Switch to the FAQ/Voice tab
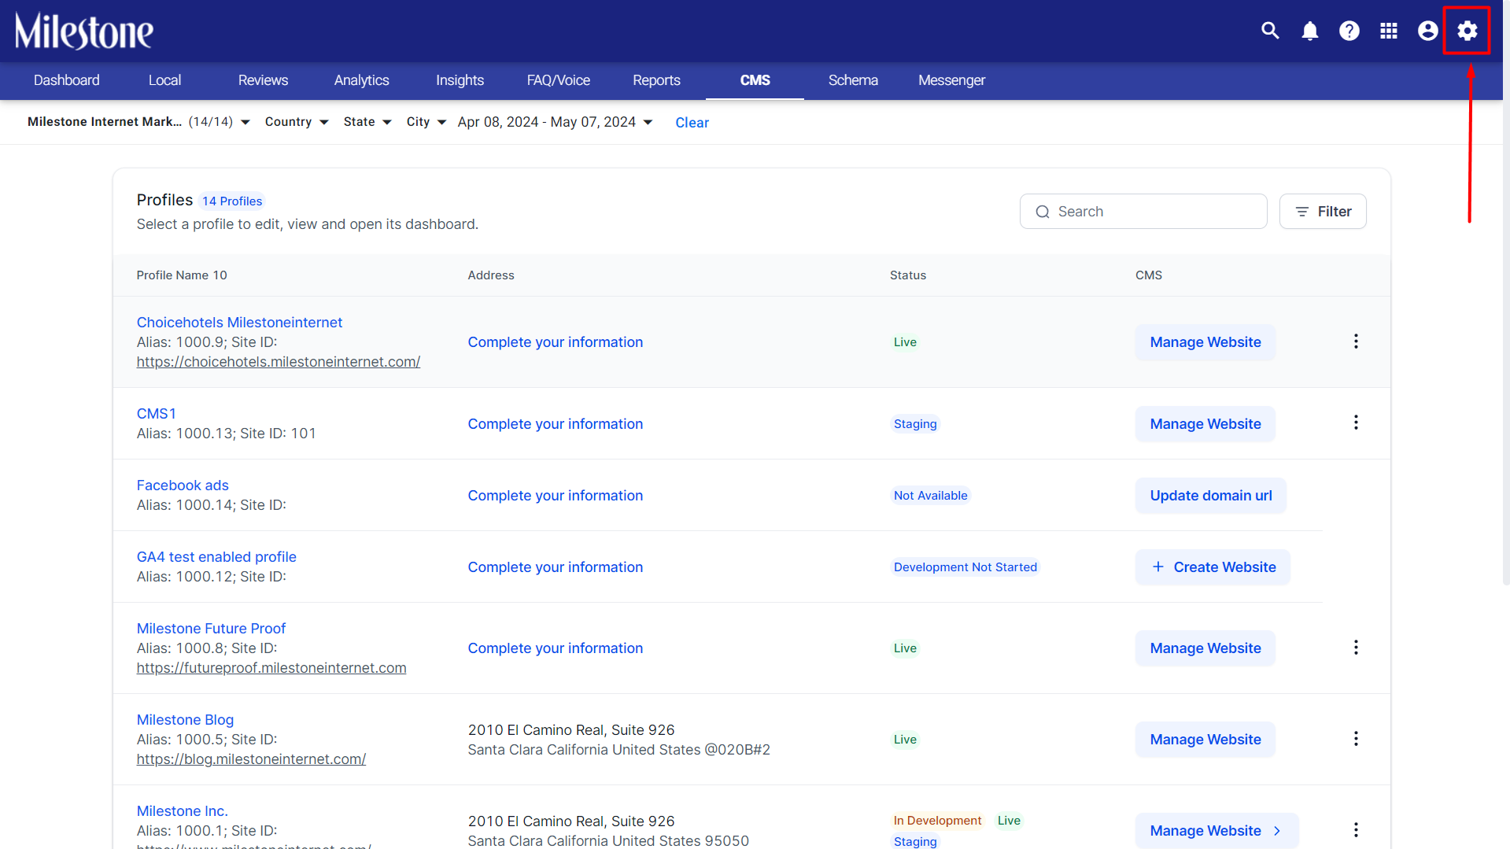Viewport: 1510px width, 849px height. (558, 80)
